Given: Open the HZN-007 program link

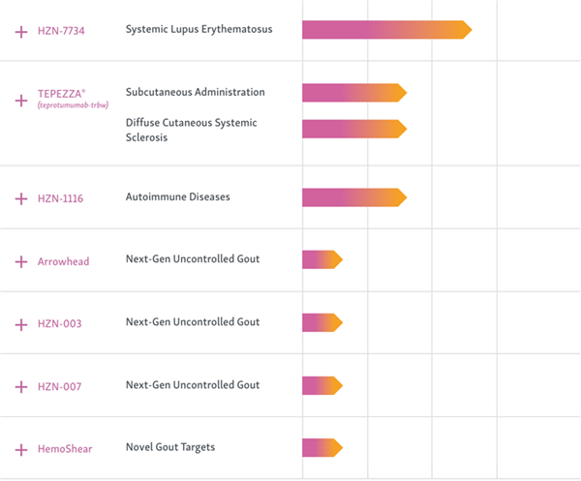Looking at the screenshot, I should point(60,386).
